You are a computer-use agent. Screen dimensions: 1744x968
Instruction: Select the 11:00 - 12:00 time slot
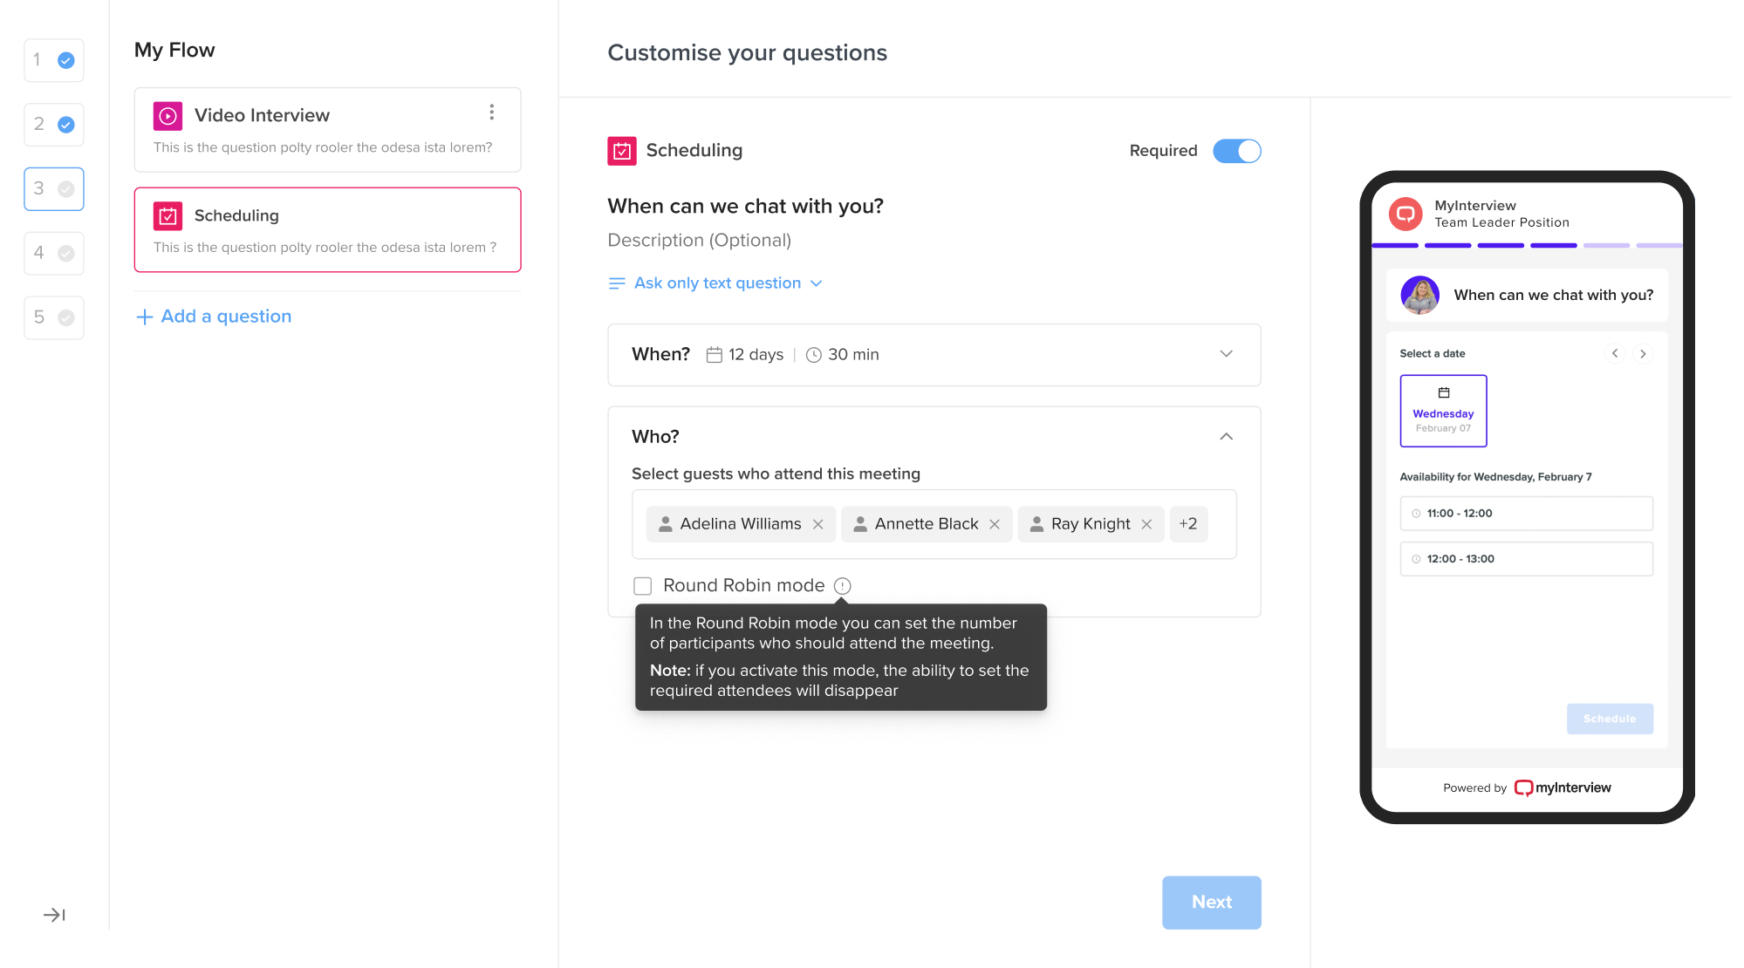click(1526, 514)
